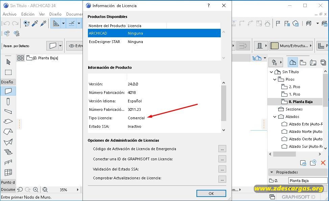329x201 pixels.
Task: Select the Slab tool
Action: click(x=8, y=122)
